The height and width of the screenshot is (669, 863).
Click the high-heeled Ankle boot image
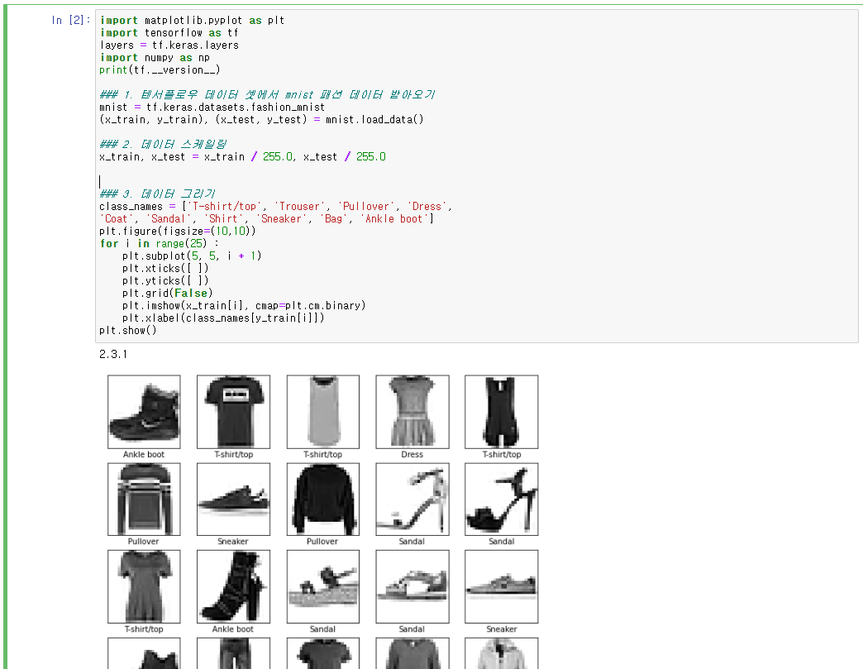233,586
